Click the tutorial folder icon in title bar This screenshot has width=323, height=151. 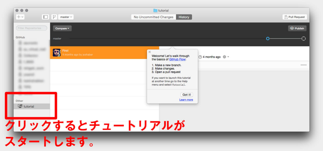click(x=155, y=10)
